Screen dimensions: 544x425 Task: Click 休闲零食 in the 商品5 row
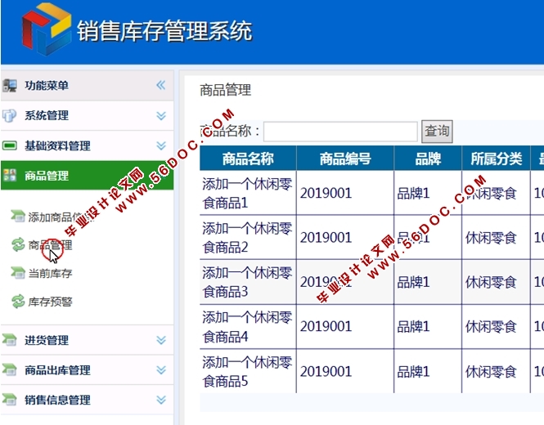pos(491,372)
